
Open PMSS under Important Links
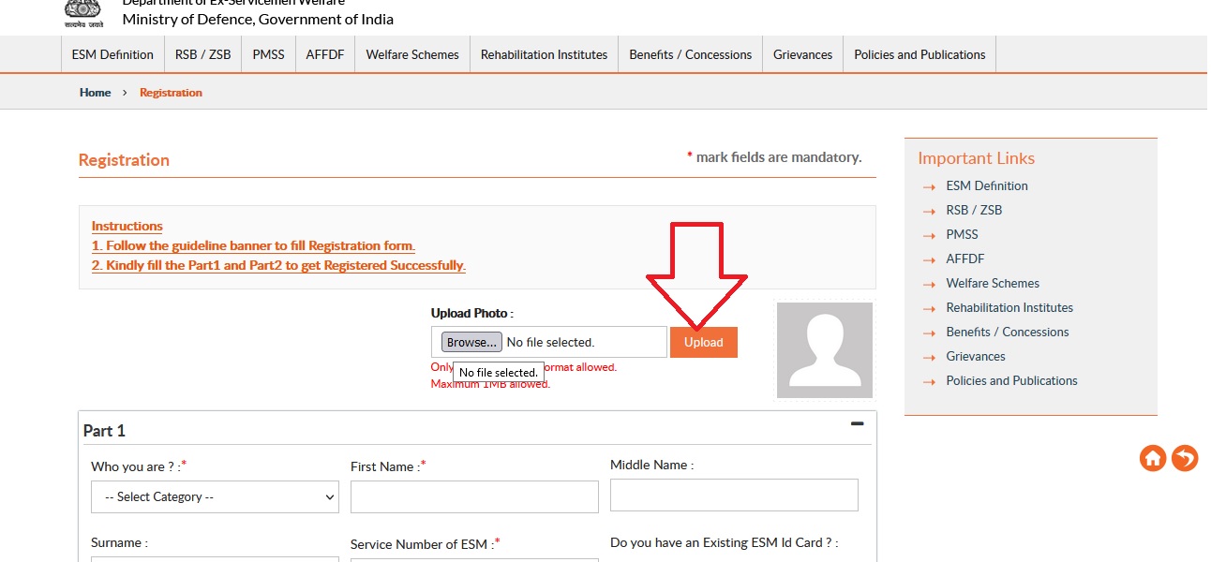click(962, 234)
